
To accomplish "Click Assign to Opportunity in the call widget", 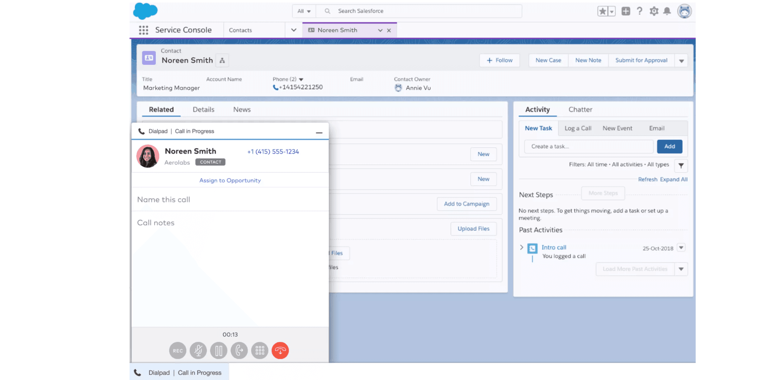I will [230, 180].
